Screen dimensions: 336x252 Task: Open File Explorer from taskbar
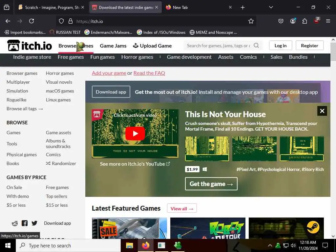(129, 245)
